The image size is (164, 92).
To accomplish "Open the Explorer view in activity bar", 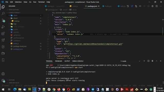I will tap(3, 7).
